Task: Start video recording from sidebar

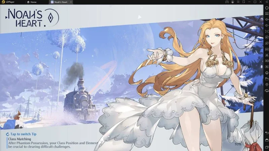Action: 267,61
